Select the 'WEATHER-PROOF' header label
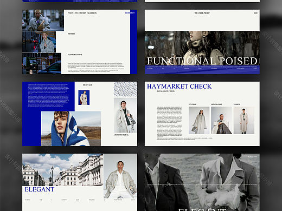This screenshot has width=282, height=211. tap(202, 13)
